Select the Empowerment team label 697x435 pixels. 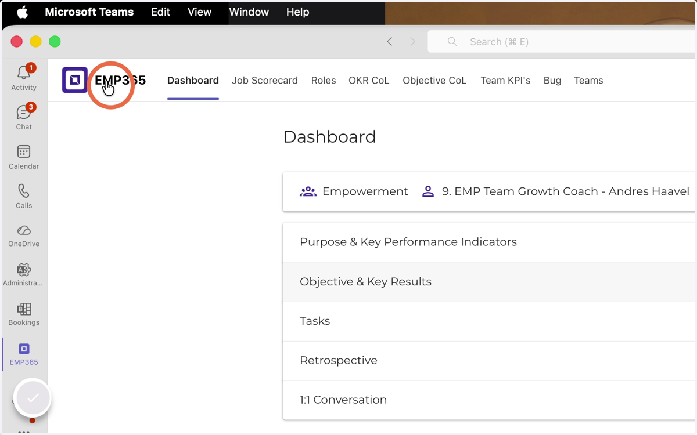(365, 191)
